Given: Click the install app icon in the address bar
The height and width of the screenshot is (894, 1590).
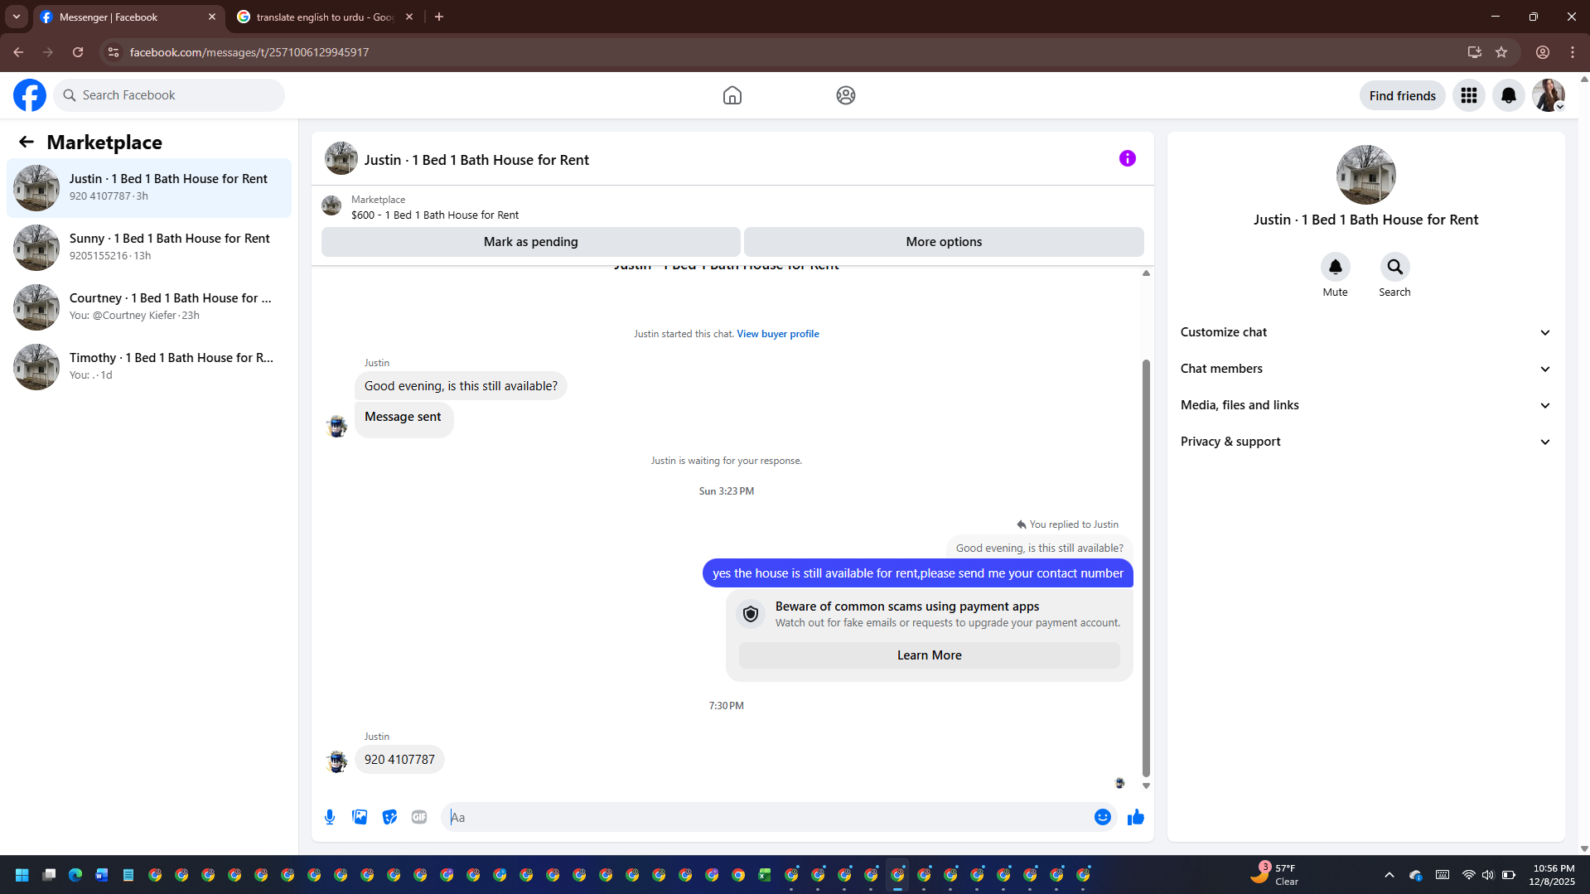Looking at the screenshot, I should [1474, 52].
